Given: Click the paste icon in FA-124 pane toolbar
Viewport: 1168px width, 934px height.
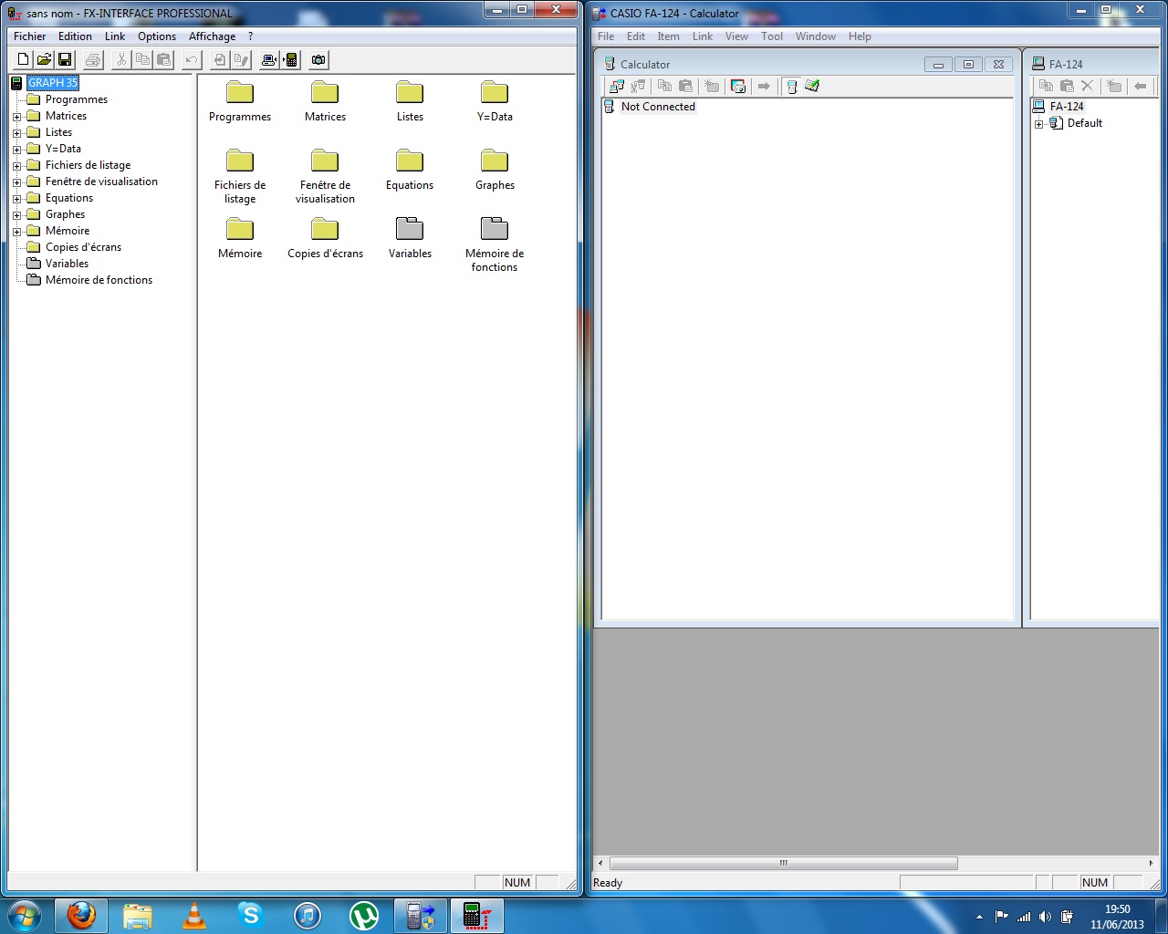Looking at the screenshot, I should coord(1067,86).
